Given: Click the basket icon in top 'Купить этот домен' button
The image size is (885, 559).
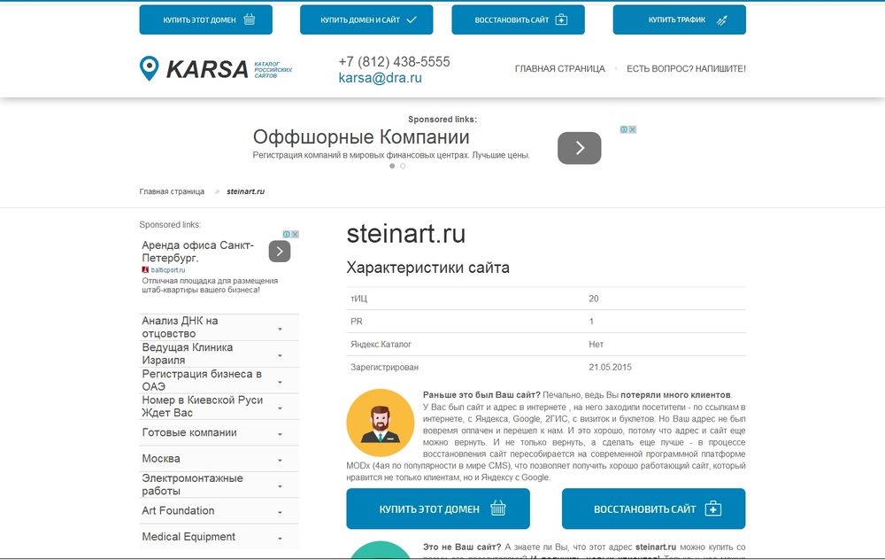Looking at the screenshot, I should point(249,19).
